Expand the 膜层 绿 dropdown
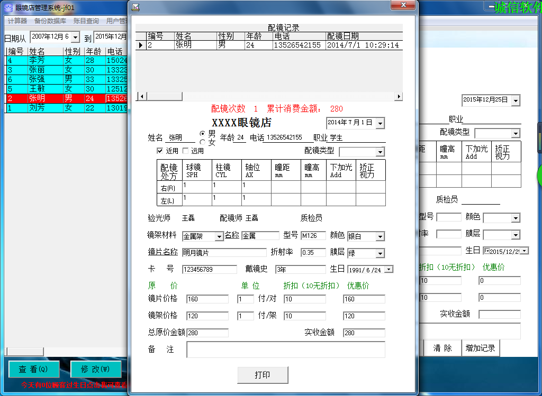 (x=380, y=253)
